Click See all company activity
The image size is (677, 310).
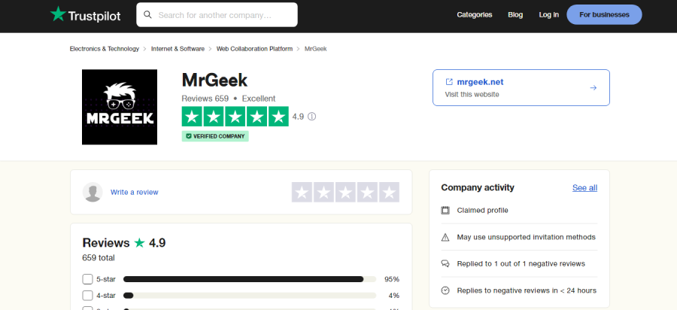[x=584, y=188]
